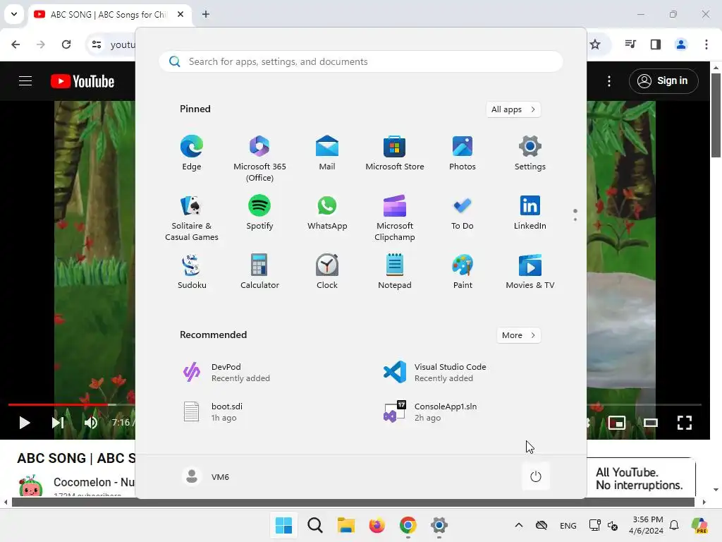Open Chrome tab search dropdown

coord(14,14)
